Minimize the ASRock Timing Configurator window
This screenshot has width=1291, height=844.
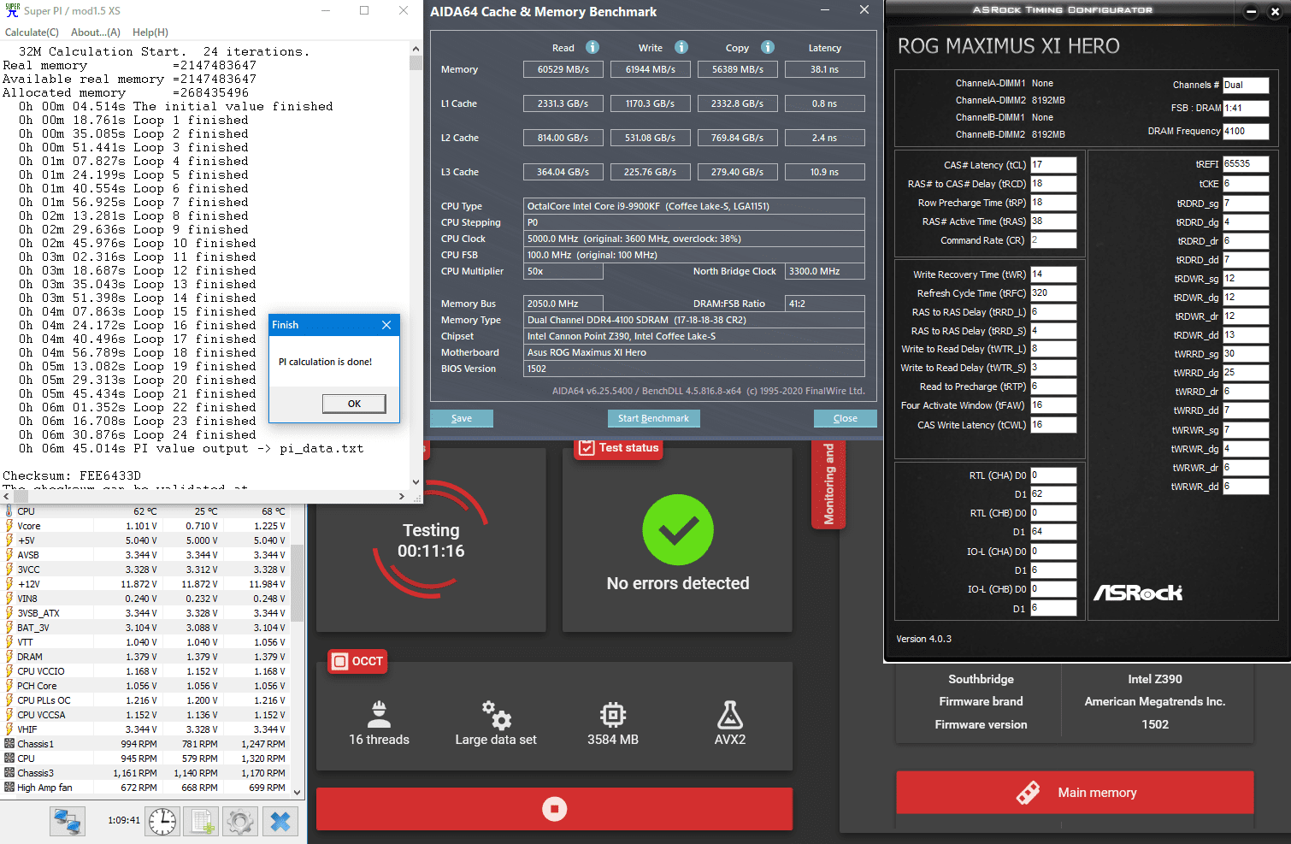pyautogui.click(x=1252, y=12)
